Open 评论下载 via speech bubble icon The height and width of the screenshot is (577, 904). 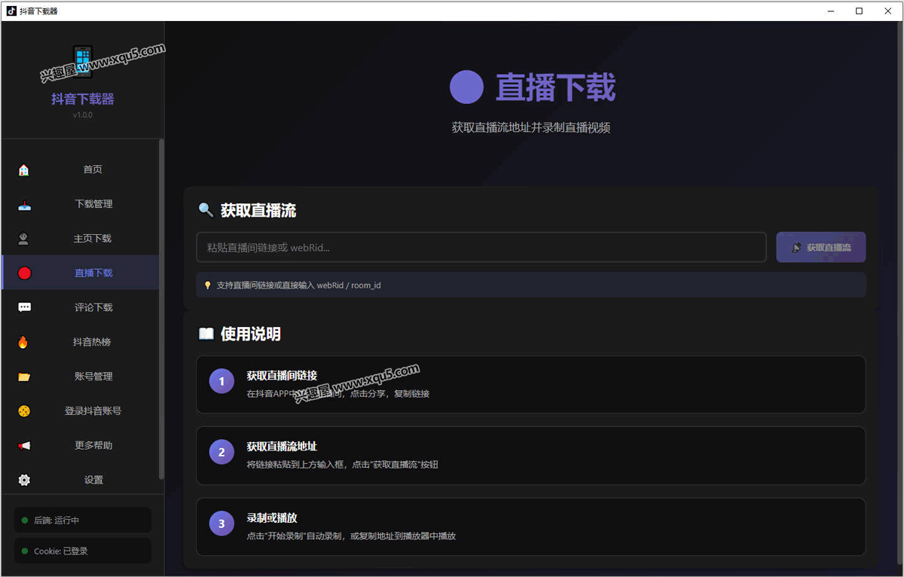(24, 307)
